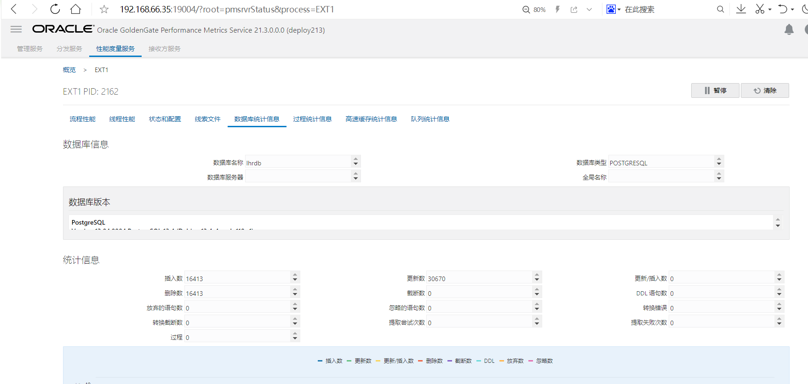Image resolution: width=808 pixels, height=384 pixels.
Task: Open the 线程性能 tab
Action: click(x=122, y=119)
